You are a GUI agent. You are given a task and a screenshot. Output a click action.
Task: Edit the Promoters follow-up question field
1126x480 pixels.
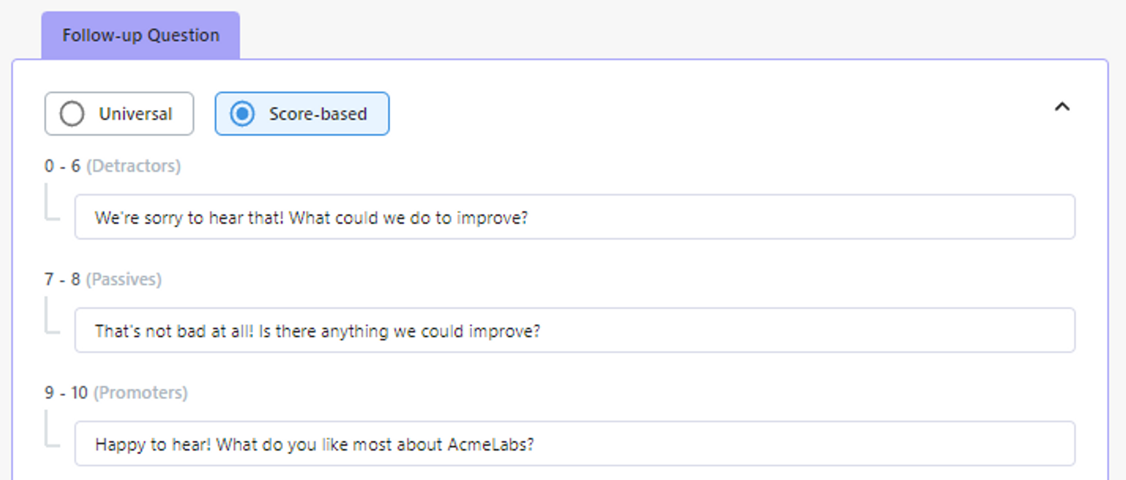coord(574,444)
